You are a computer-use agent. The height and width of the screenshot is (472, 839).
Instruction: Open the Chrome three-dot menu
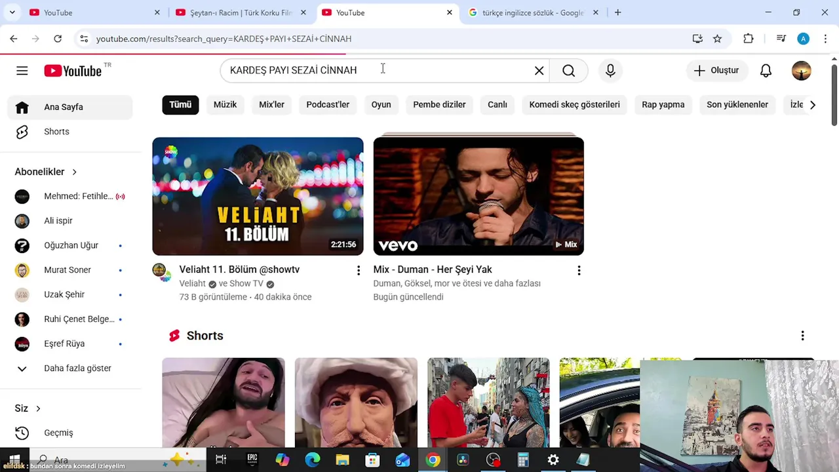825,39
